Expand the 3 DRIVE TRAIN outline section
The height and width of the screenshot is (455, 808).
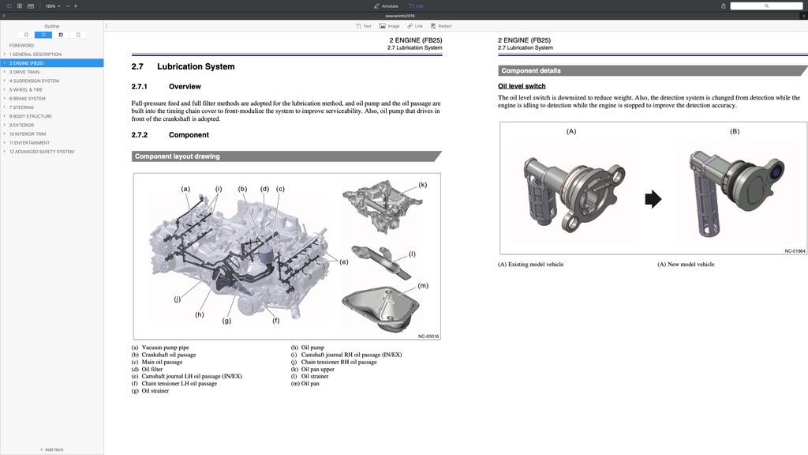(x=5, y=72)
